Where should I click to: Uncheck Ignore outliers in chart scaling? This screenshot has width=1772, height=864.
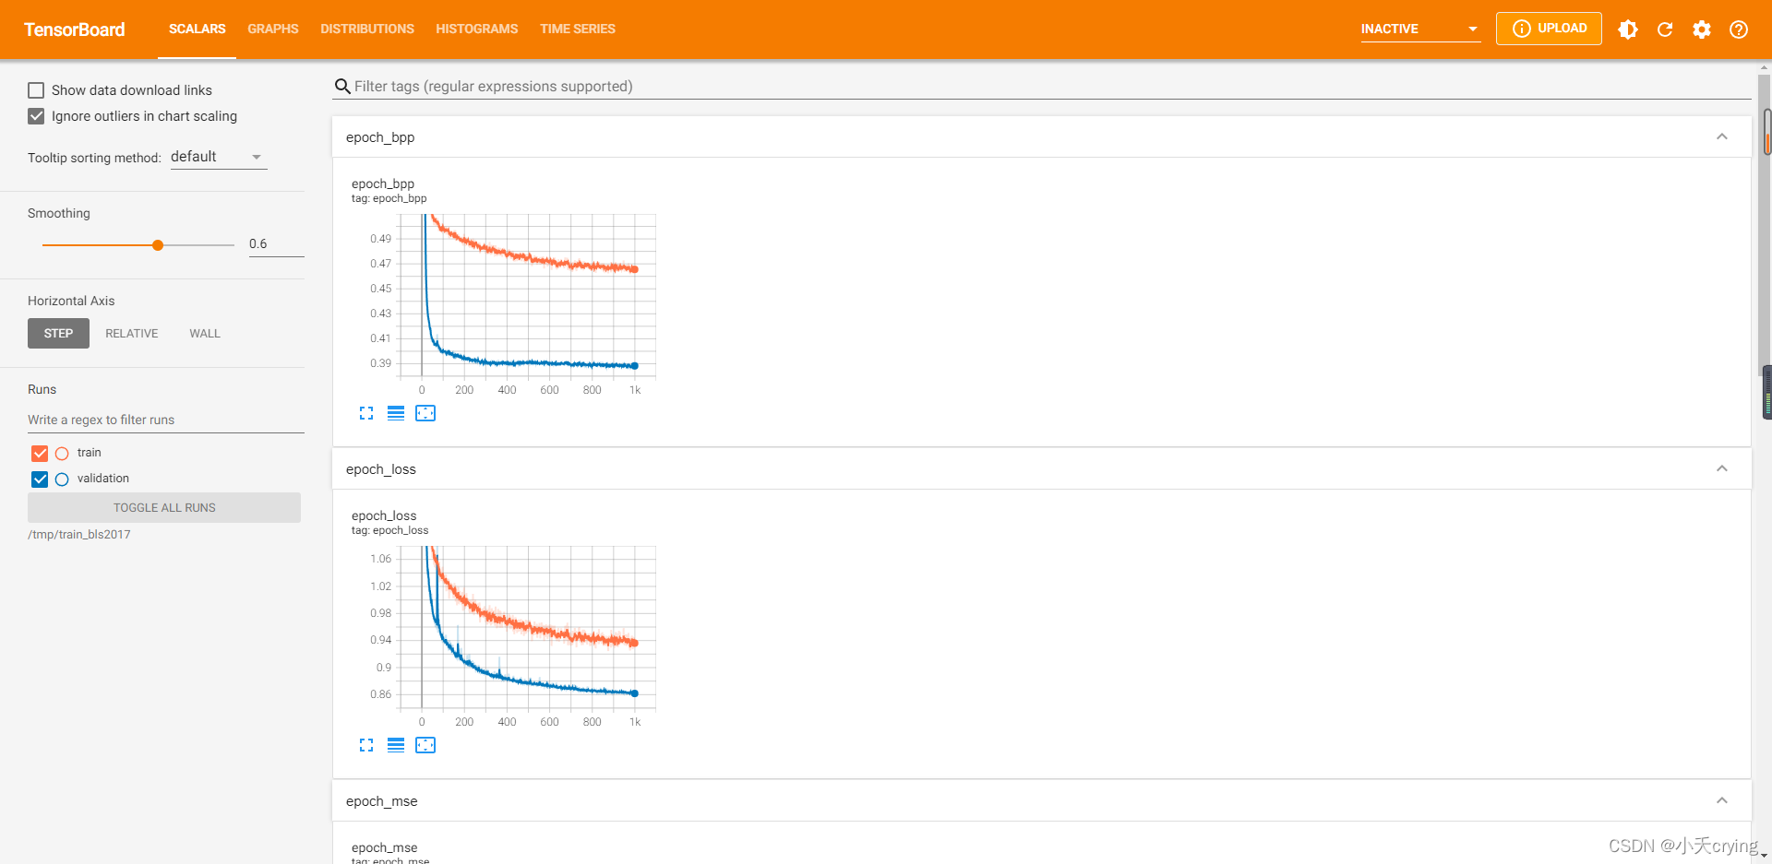pos(36,116)
